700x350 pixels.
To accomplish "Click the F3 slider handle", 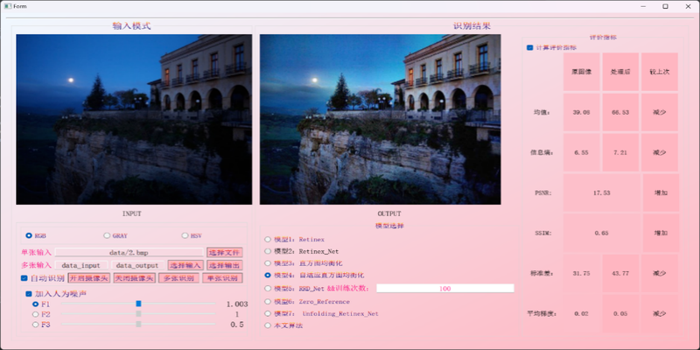I will pos(138,324).
